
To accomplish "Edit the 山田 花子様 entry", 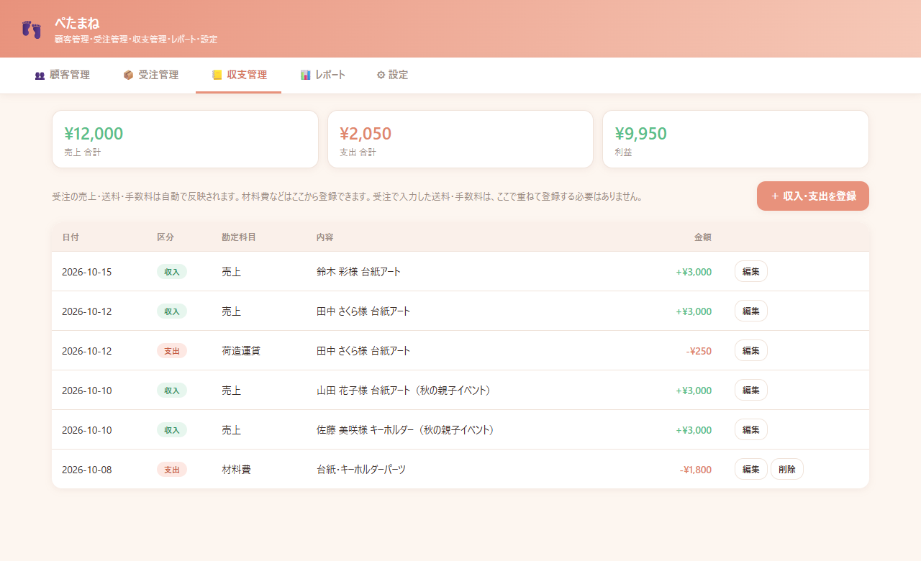I will [751, 390].
